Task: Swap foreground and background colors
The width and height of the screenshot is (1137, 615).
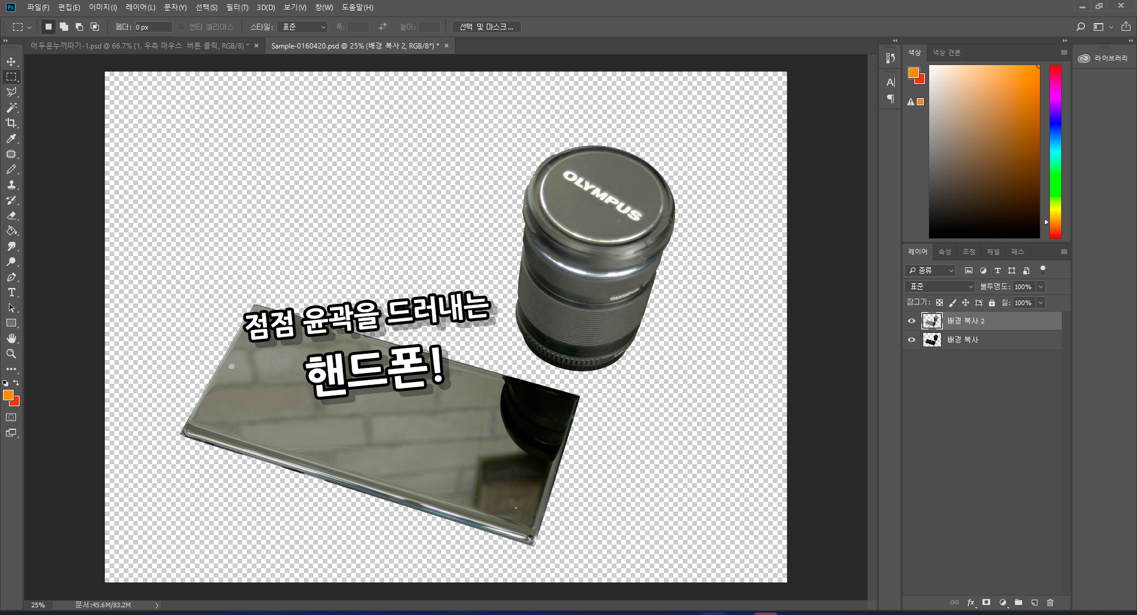Action: tap(17, 383)
